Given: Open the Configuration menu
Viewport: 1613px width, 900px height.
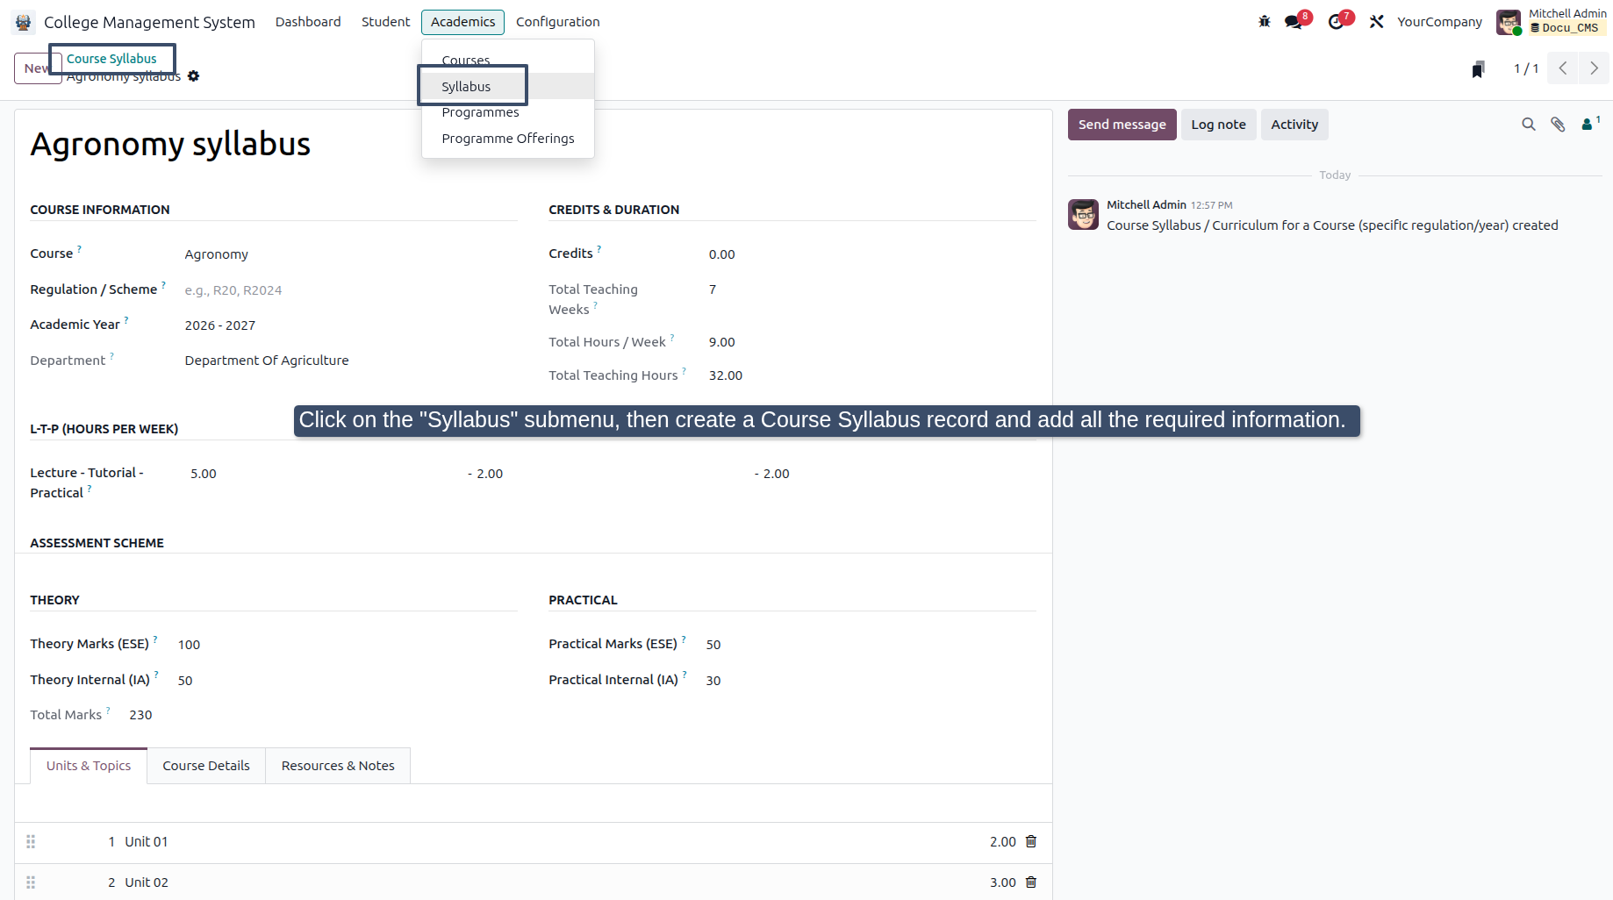Looking at the screenshot, I should pyautogui.click(x=558, y=22).
